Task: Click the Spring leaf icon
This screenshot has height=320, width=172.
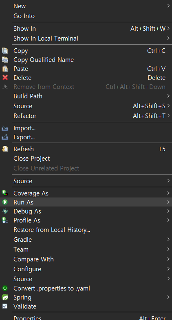Action: point(5,297)
